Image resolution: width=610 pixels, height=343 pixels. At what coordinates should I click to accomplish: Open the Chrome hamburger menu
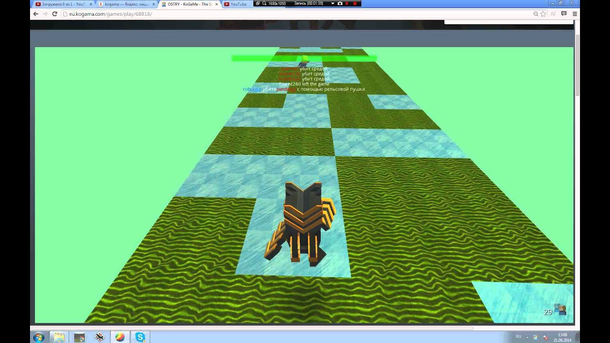575,14
